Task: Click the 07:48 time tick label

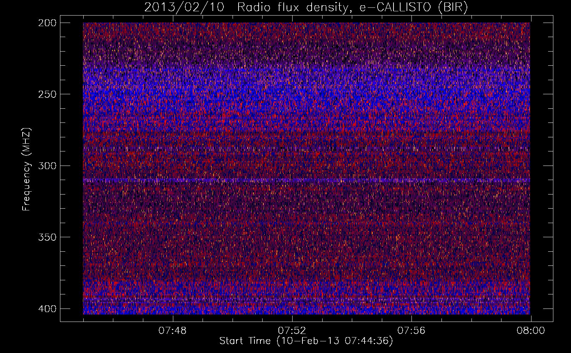Action: coord(173,331)
